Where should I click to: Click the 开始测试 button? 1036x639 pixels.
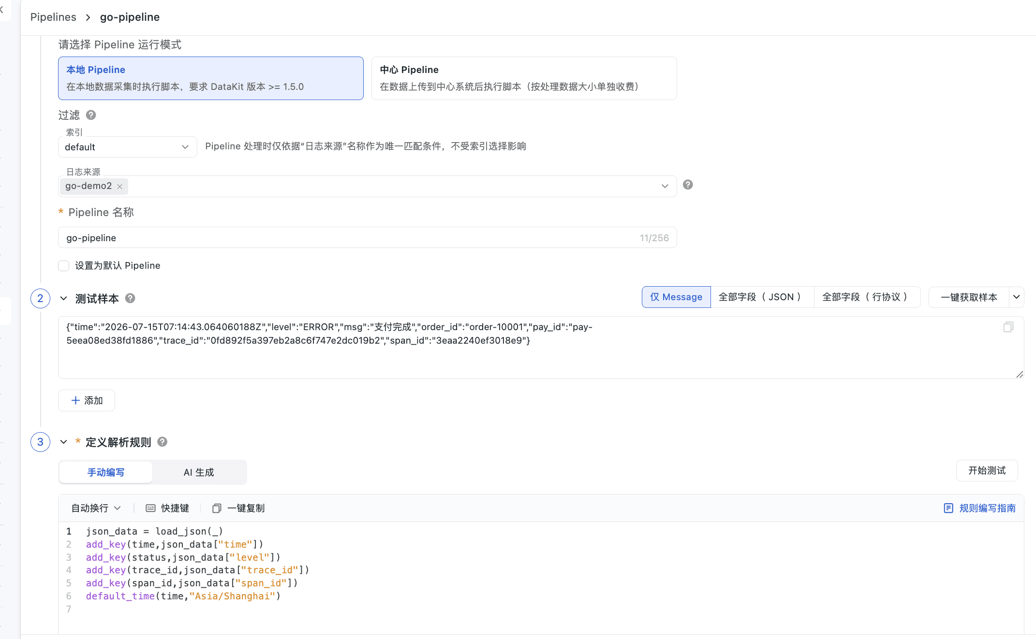(987, 470)
